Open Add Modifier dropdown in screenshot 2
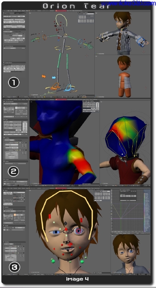 coord(10,140)
